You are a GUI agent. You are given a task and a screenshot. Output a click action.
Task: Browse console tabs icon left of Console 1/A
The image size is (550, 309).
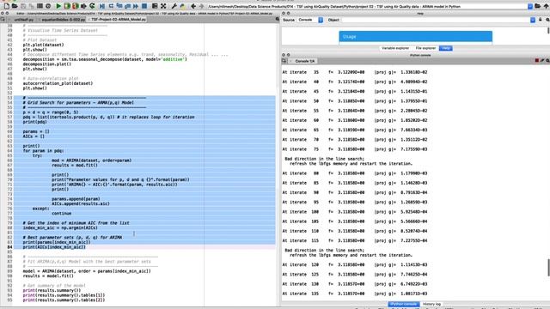click(x=284, y=61)
